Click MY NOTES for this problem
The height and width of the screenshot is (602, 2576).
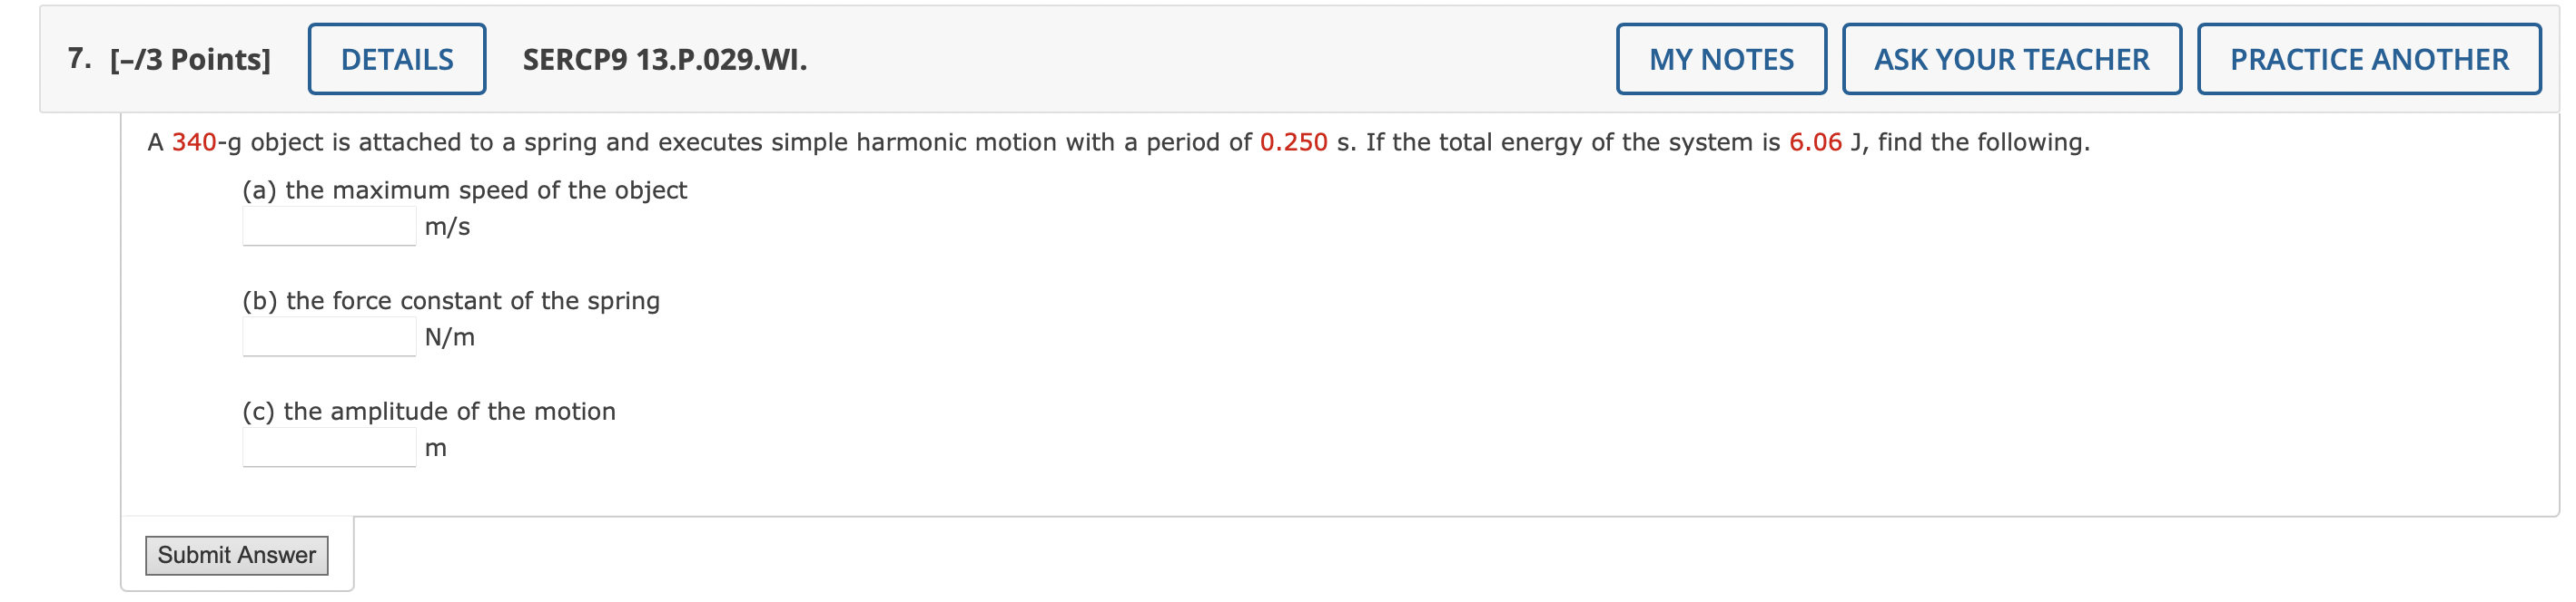(x=1722, y=59)
